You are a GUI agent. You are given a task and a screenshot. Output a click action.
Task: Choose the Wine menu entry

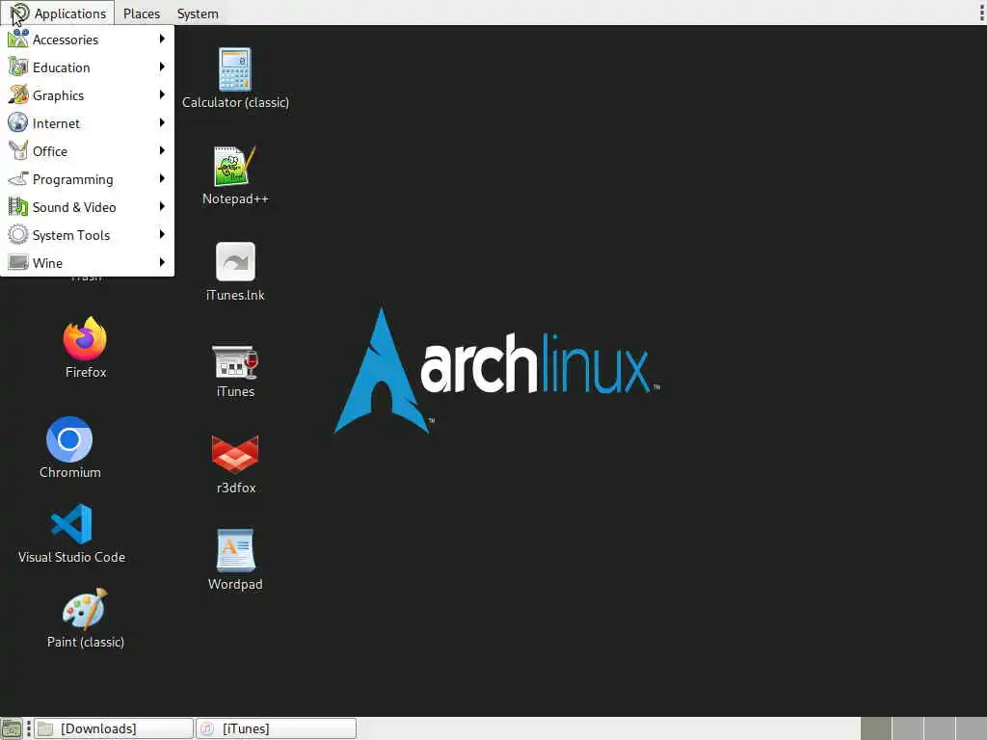click(x=88, y=262)
